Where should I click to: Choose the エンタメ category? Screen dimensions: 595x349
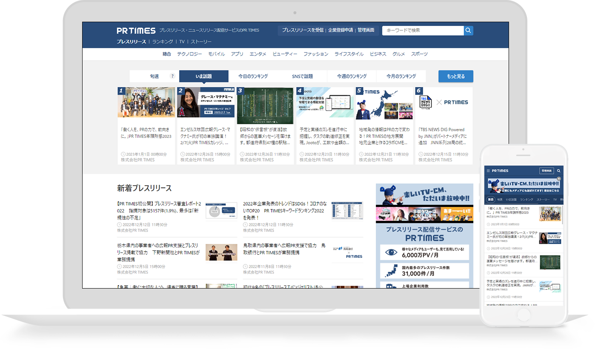(258, 54)
